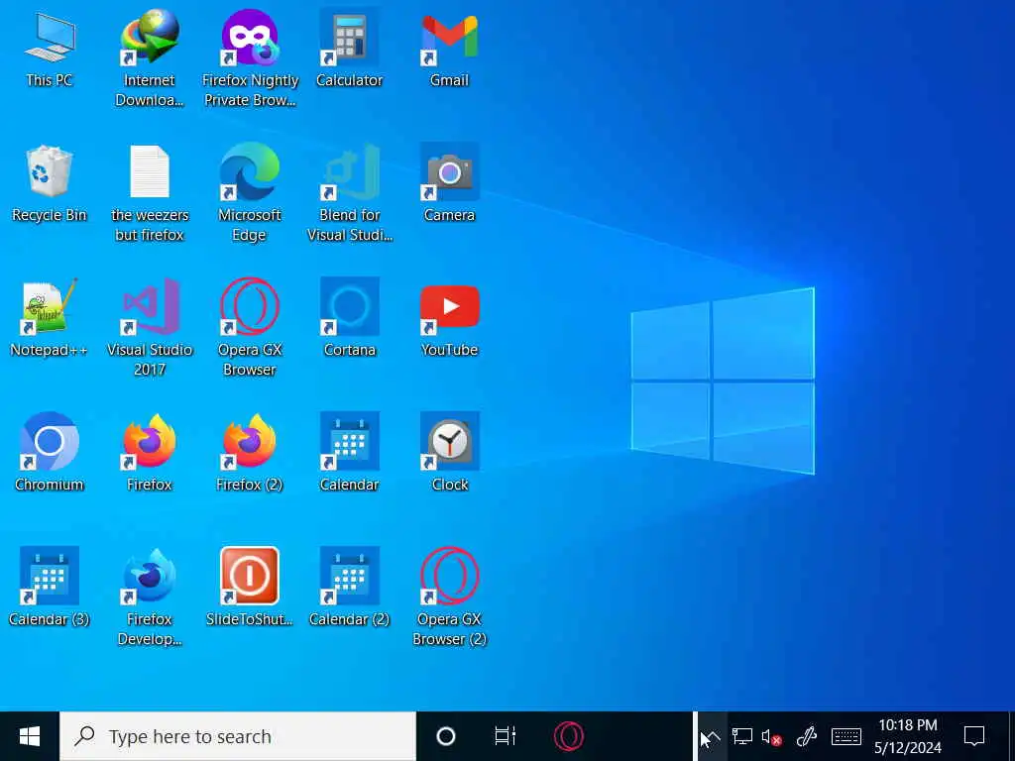The height and width of the screenshot is (761, 1015).
Task: Open the Action Center notifications
Action: [x=974, y=736]
